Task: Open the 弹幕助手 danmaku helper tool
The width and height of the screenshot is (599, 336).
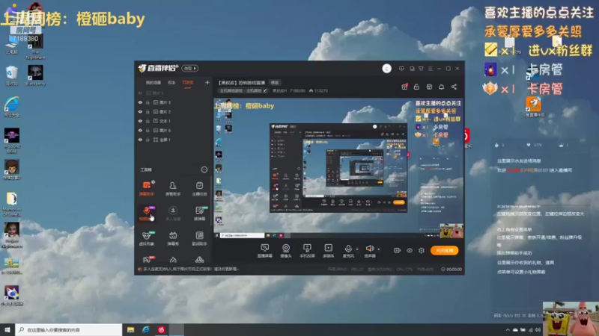Action: [147, 189]
